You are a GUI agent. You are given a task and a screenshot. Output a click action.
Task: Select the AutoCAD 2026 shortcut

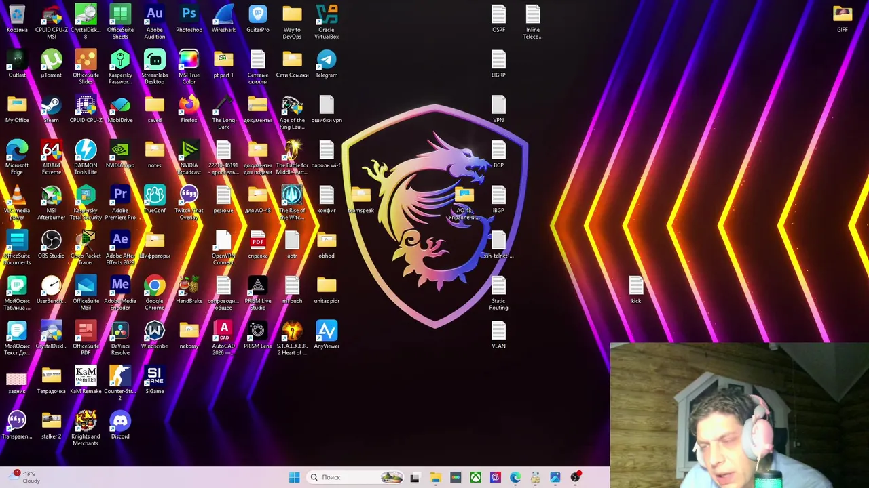click(223, 338)
